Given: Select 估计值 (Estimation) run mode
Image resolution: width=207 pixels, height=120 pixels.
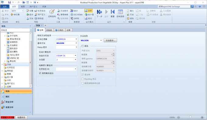Looking at the screenshot, I should click(89, 15).
